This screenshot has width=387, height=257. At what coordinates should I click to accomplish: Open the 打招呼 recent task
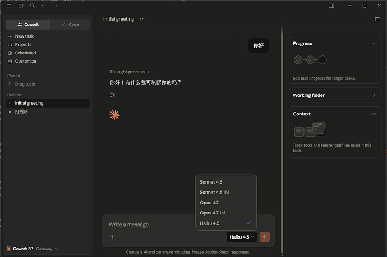click(x=48, y=111)
